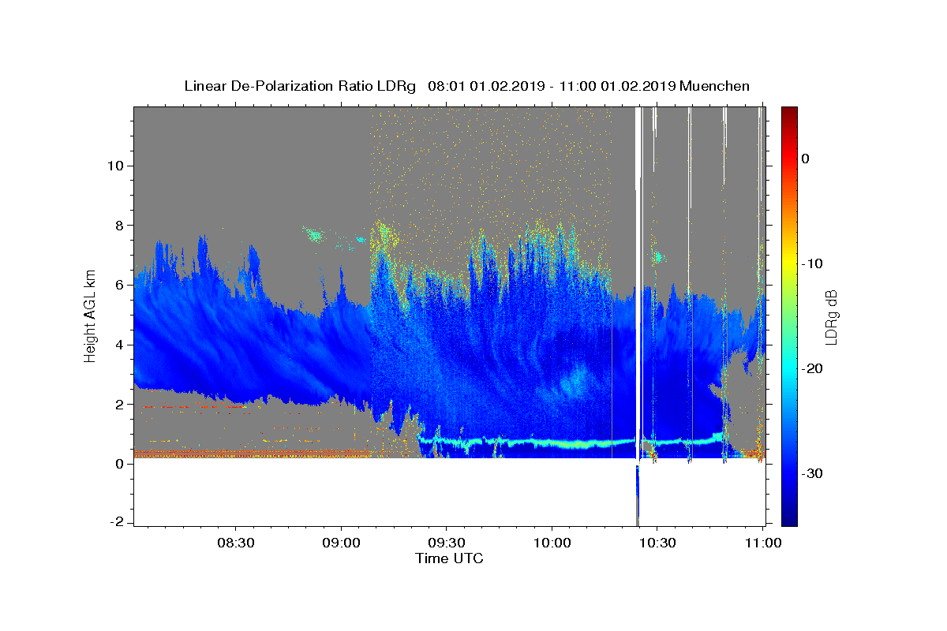Click the 'LDRg dB' colorbar label
The image size is (947, 631).
831,317
